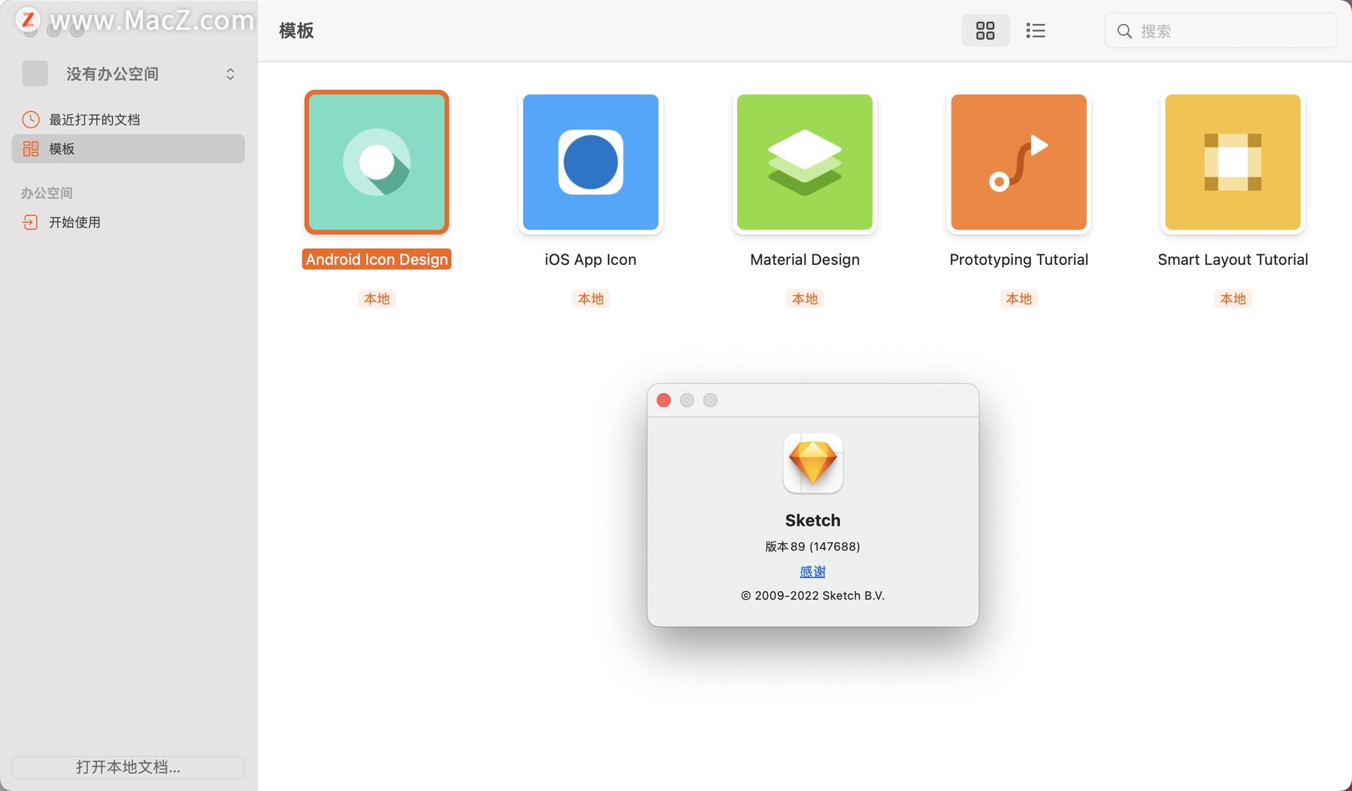Click 开始使用 sign-in icon

pyautogui.click(x=30, y=223)
